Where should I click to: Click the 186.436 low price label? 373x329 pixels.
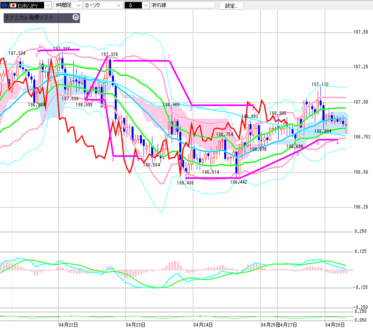coord(184,183)
